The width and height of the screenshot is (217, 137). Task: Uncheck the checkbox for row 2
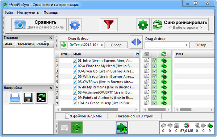point(154,66)
